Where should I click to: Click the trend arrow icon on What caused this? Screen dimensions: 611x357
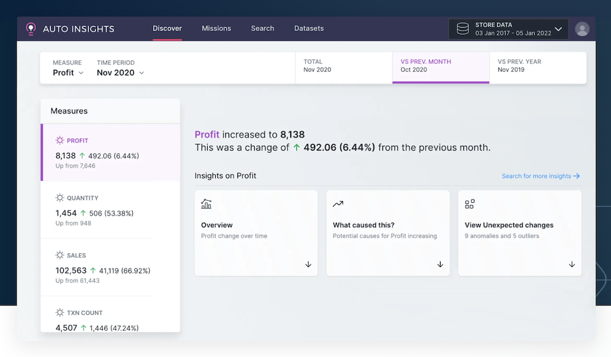pos(338,204)
